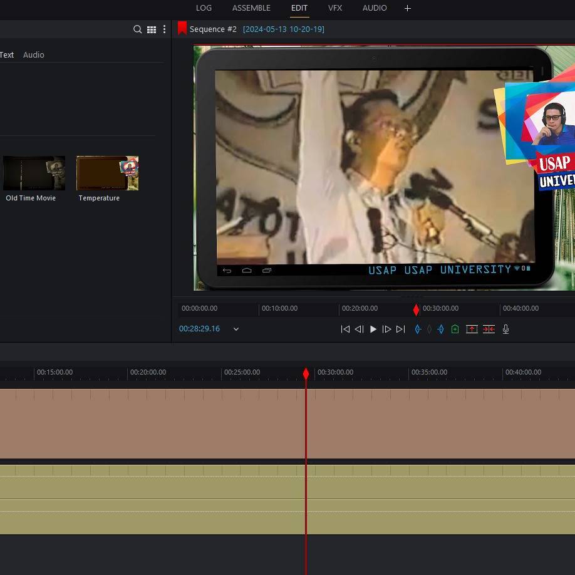Click the red Sequence #2 flag icon
Image resolution: width=575 pixels, height=575 pixels.
click(182, 29)
